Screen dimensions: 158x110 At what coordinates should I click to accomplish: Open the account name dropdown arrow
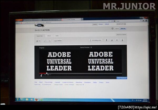[x=125, y=24]
